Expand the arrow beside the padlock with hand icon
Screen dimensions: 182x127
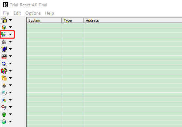click(x=11, y=20)
